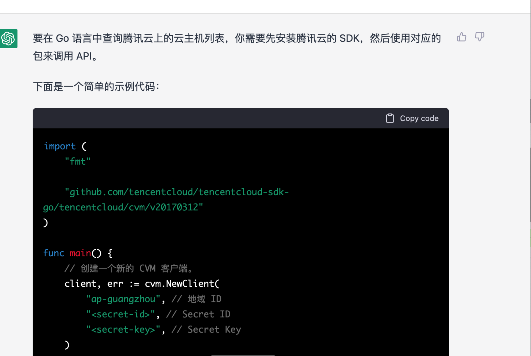Click the github.com/tencentcloud import path line
This screenshot has height=356, width=531.
click(177, 192)
